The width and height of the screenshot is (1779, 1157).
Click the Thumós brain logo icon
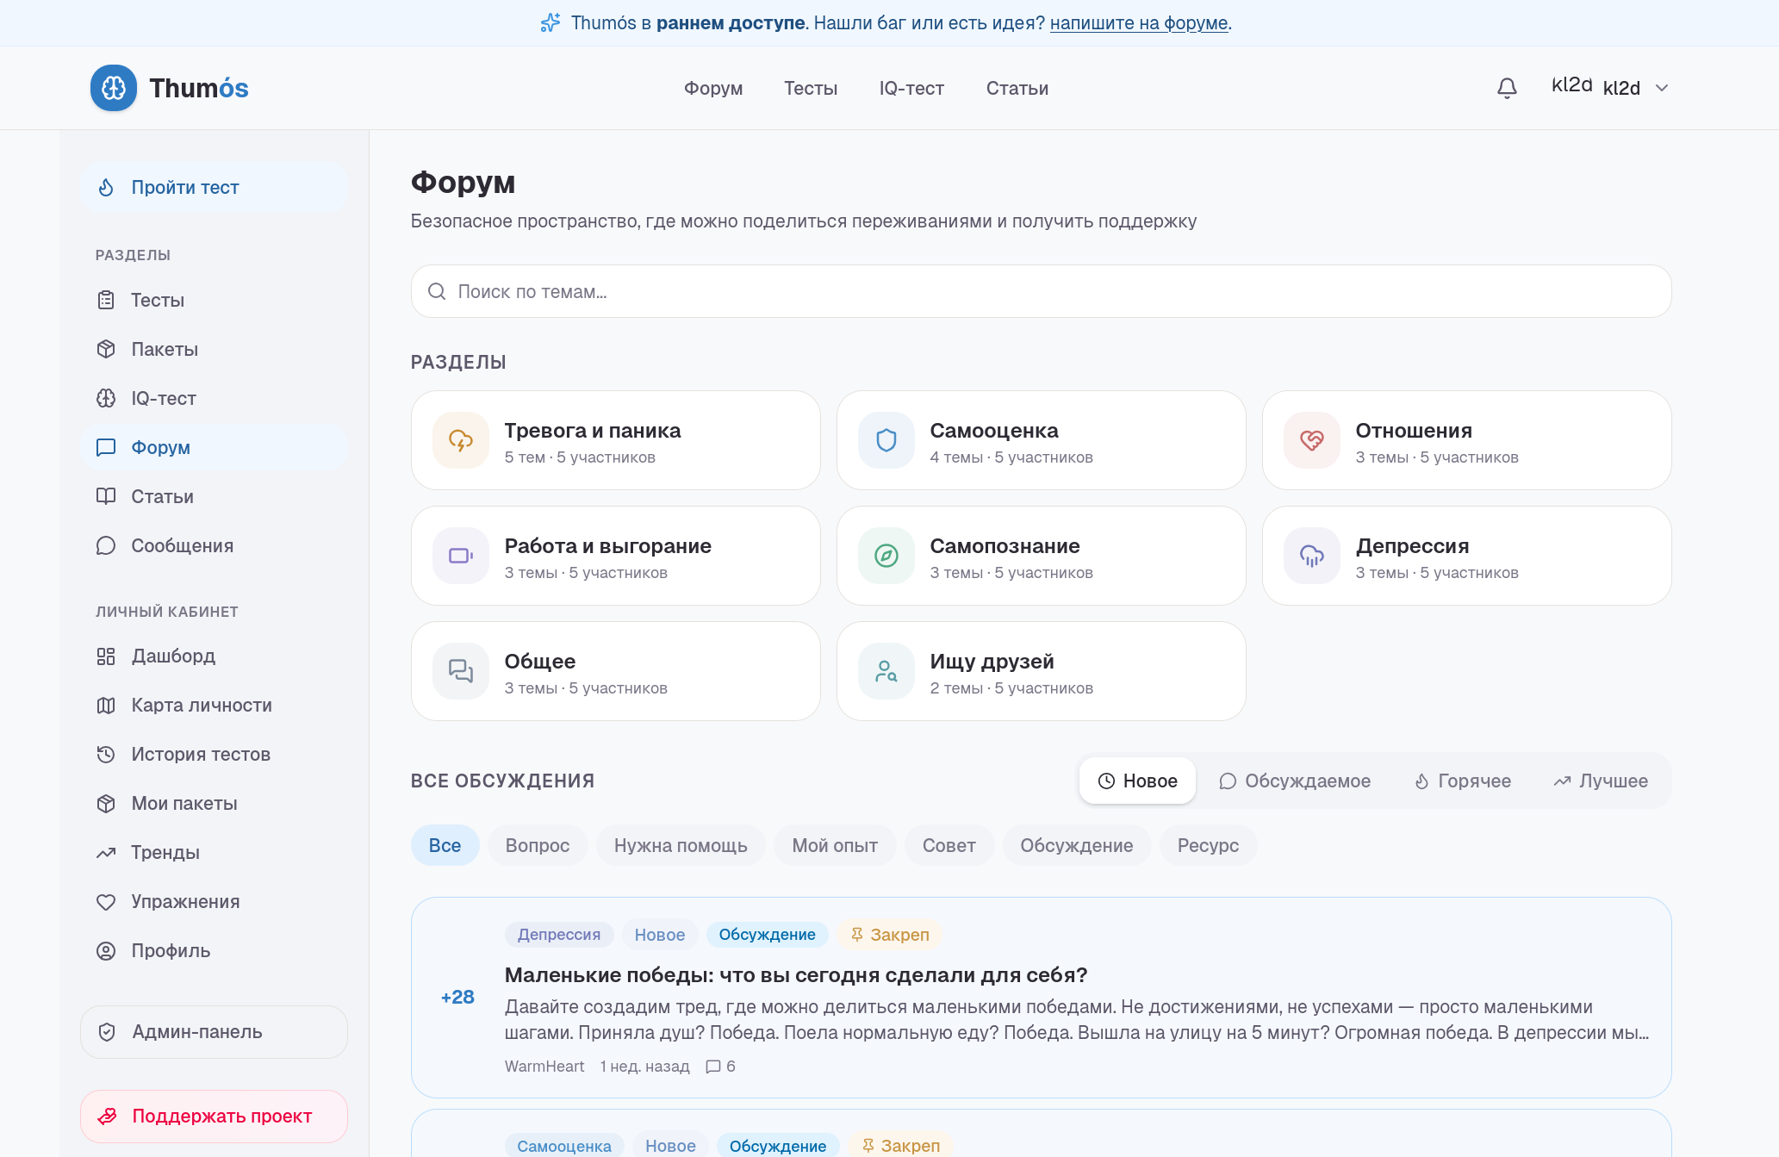pyautogui.click(x=114, y=88)
